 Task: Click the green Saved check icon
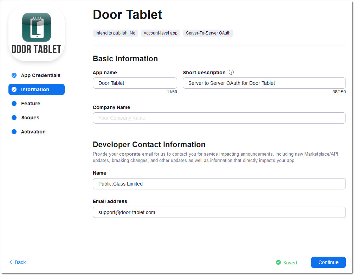coord(278,262)
